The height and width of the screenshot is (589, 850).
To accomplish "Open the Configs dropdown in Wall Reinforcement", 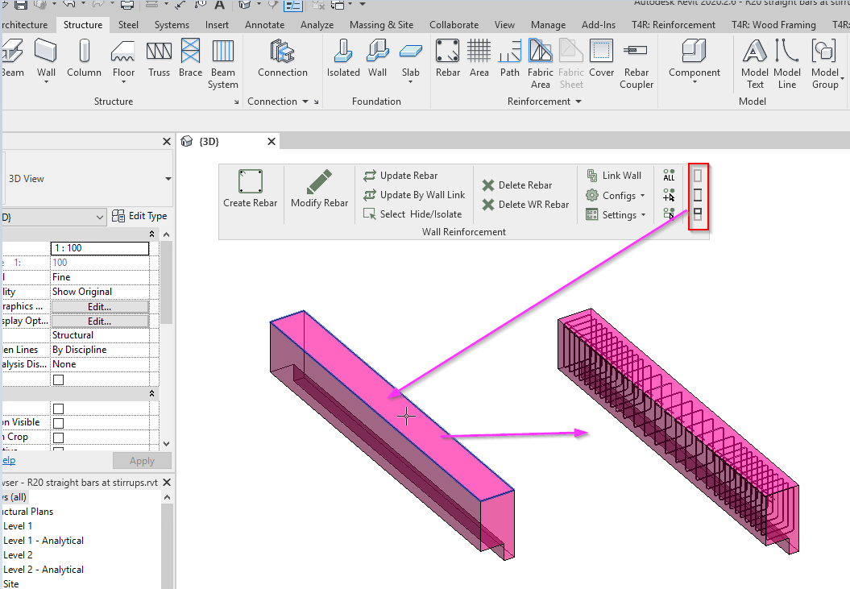I will (x=642, y=195).
